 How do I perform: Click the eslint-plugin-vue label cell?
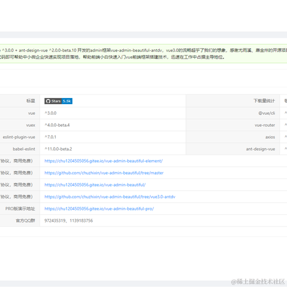(x=19, y=137)
